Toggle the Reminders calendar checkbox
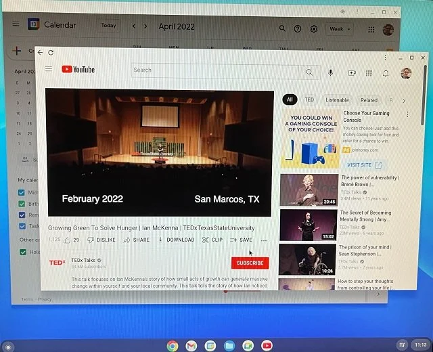Image resolution: width=433 pixels, height=352 pixels. [x=22, y=215]
